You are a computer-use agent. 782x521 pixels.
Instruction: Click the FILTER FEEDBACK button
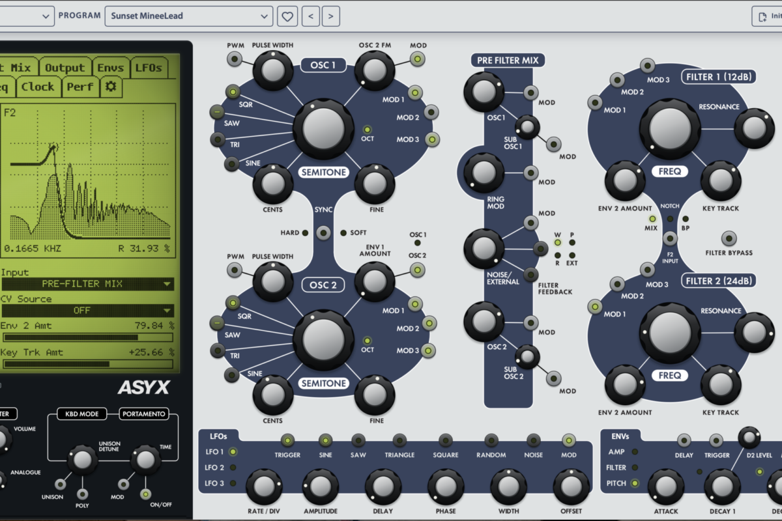click(531, 275)
